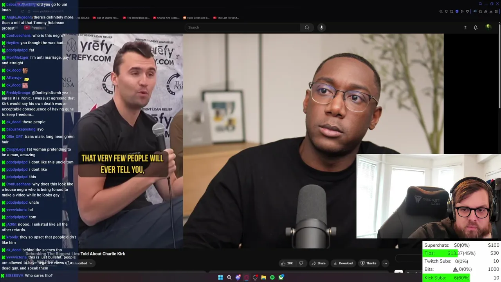Image resolution: width=501 pixels, height=282 pixels.
Task: Toggle the blue shield ad-blocker icon
Action: coord(457,11)
